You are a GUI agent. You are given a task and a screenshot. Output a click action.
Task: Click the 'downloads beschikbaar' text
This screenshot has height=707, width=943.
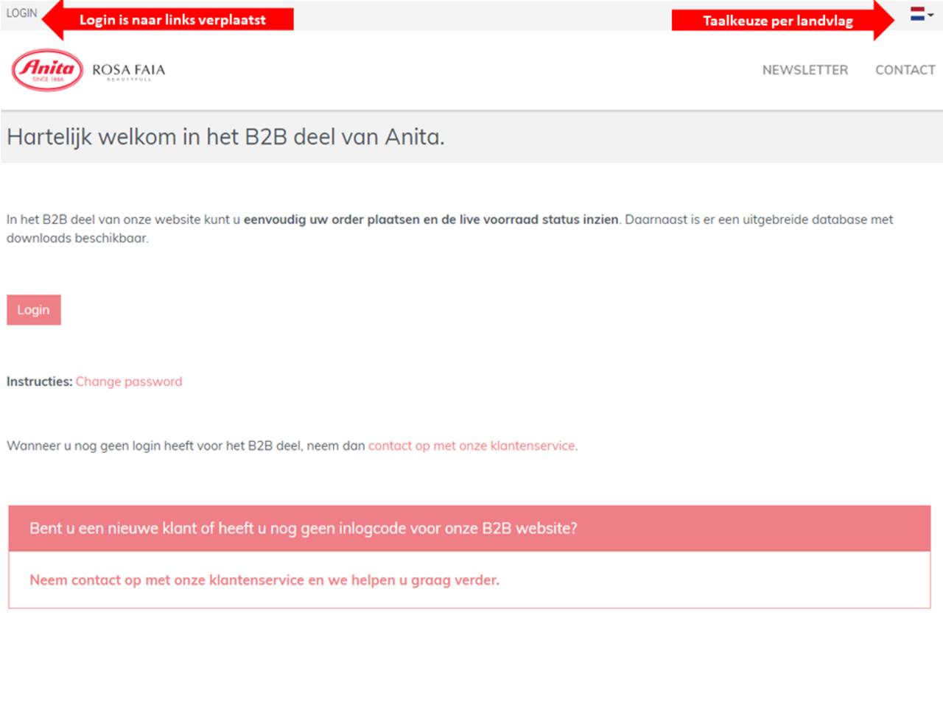77,238
